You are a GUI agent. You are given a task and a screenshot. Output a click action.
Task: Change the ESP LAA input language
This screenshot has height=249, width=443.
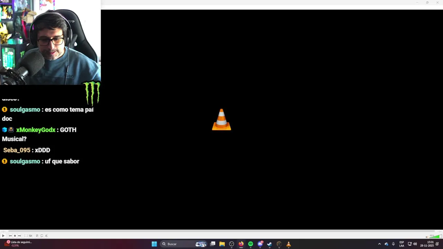click(401, 244)
